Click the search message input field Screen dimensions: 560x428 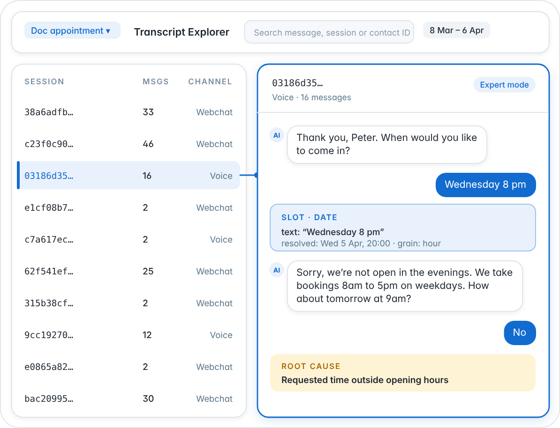(329, 32)
